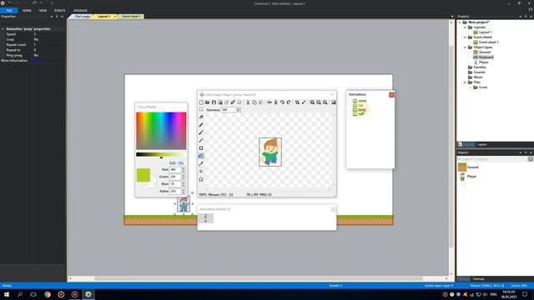Click the HSL mode link in Color Palette
This screenshot has height=300, width=534.
coord(181,163)
